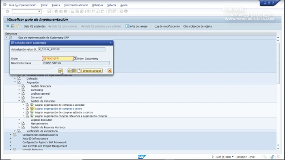Screen dimensions: 285x160
Task: Click the Log de modificaciones button
Action: (x=167, y=26)
